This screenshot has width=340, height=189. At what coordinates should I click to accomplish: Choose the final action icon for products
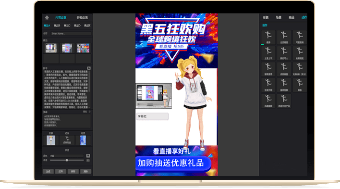click(284, 101)
